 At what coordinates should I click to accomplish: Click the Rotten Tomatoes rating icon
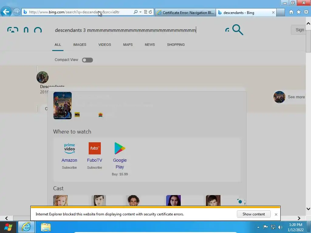point(101,115)
